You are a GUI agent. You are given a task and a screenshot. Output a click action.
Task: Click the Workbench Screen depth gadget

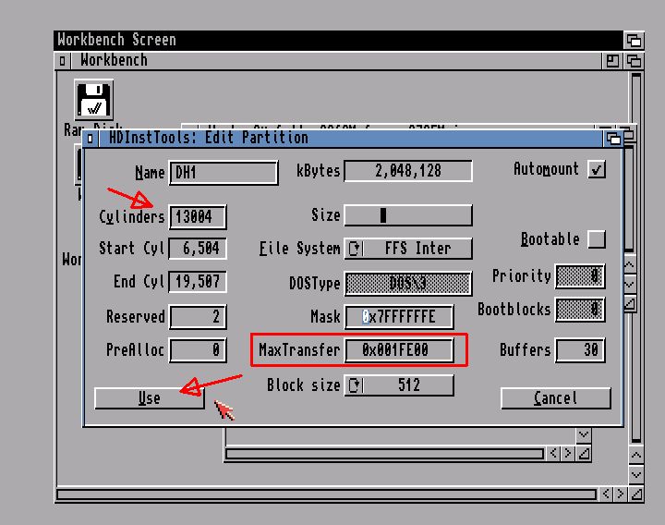(x=633, y=40)
